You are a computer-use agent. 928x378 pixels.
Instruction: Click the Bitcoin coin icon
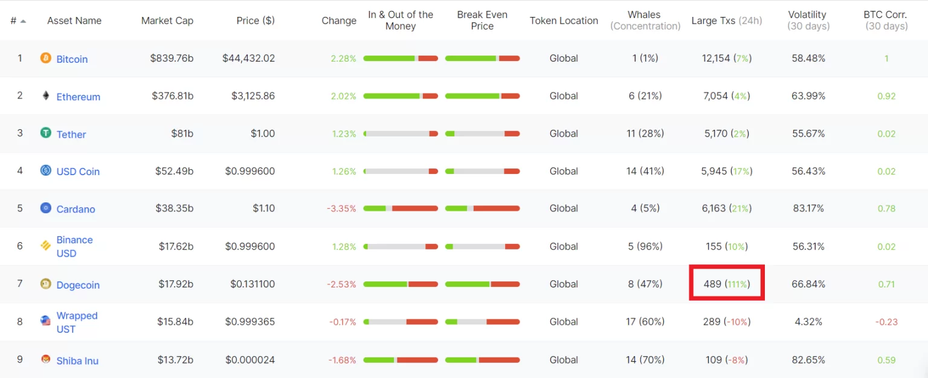[45, 58]
